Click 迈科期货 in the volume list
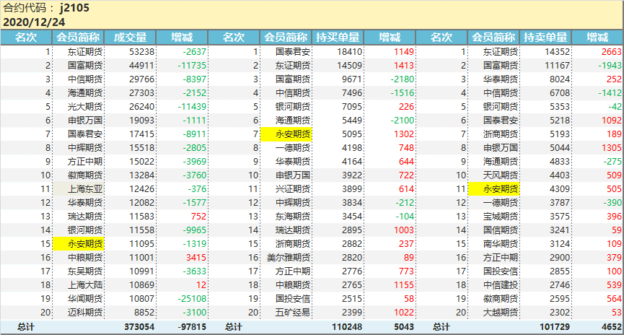 click(85, 313)
